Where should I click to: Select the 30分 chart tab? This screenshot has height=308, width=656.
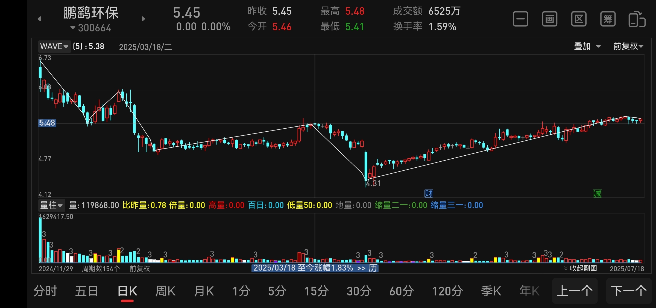pos(359,291)
